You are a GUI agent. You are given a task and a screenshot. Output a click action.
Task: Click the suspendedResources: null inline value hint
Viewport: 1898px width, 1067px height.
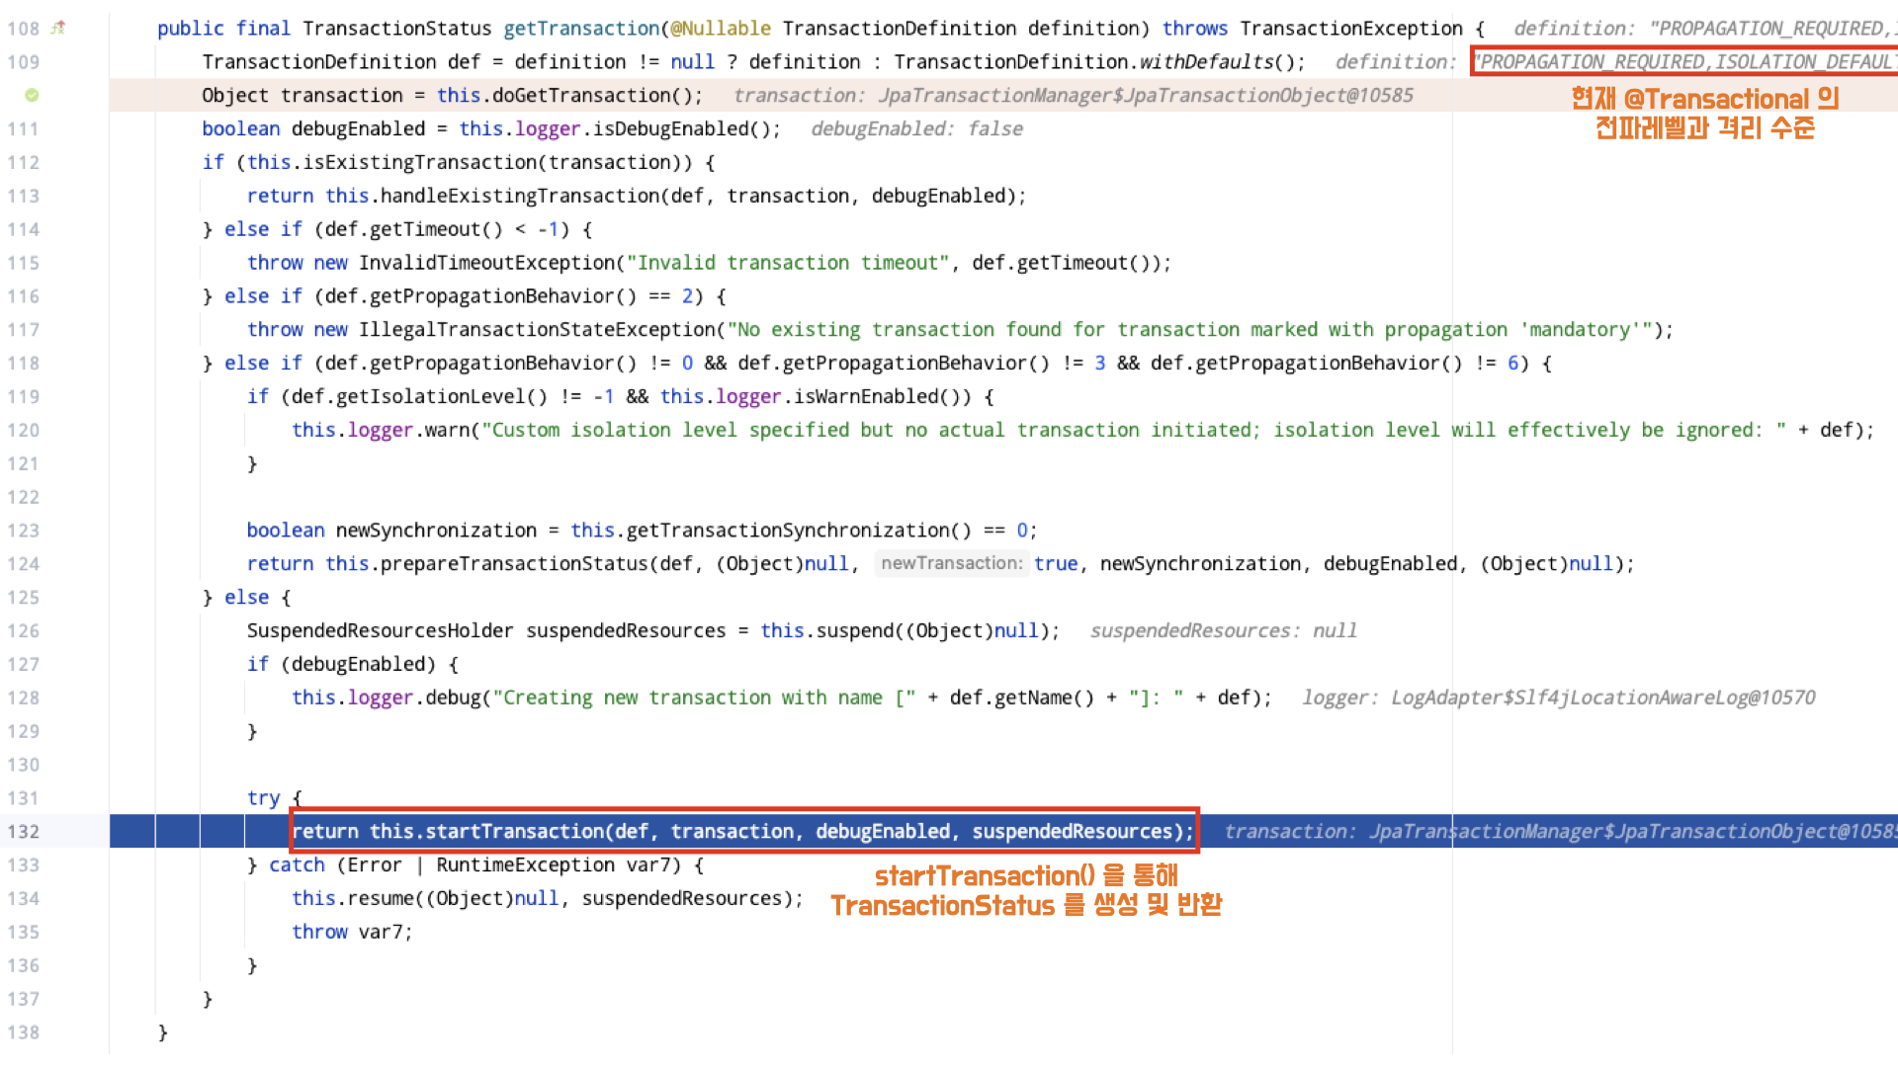[1223, 631]
